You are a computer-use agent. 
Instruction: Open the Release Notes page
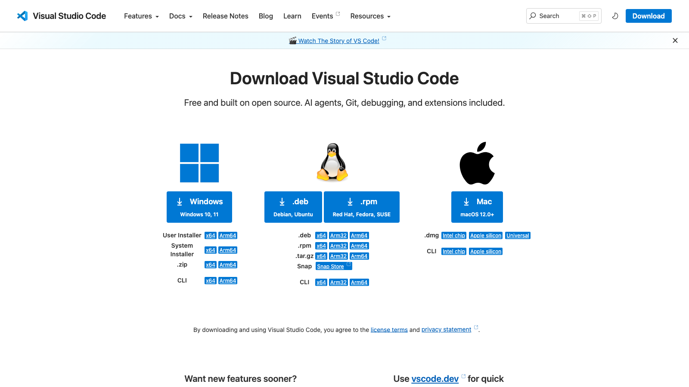tap(226, 16)
